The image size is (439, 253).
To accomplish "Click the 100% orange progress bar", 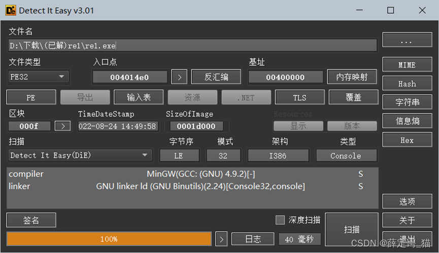I will pyautogui.click(x=109, y=239).
